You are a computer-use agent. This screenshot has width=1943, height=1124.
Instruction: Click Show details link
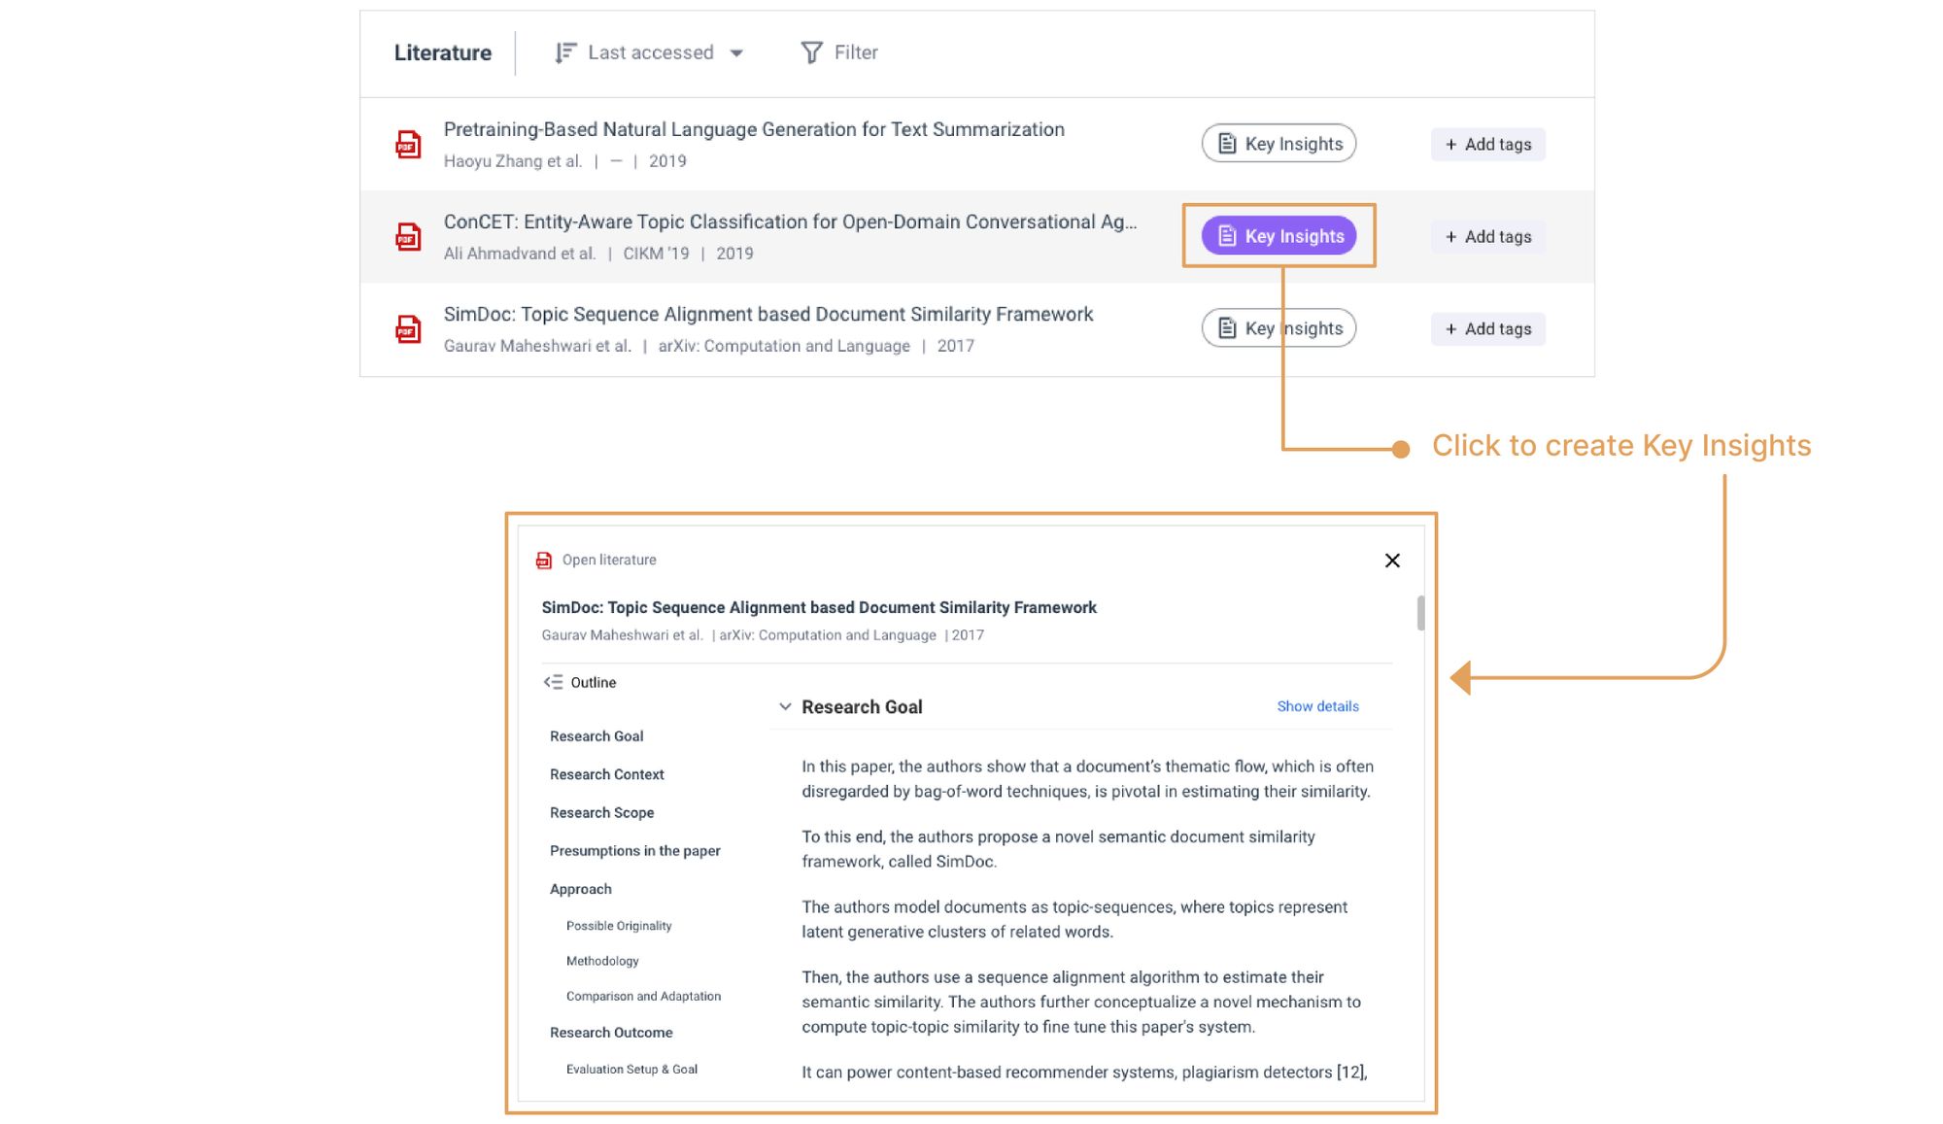coord(1317,706)
